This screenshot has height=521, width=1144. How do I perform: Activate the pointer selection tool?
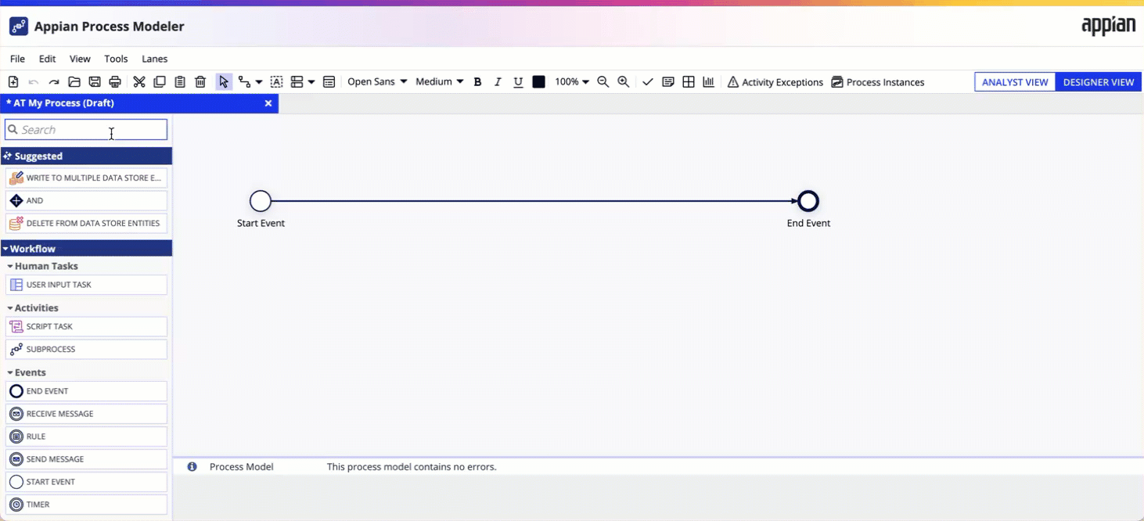click(224, 82)
